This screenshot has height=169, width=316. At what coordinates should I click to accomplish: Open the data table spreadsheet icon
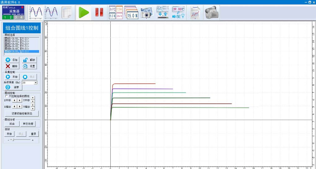point(67,12)
